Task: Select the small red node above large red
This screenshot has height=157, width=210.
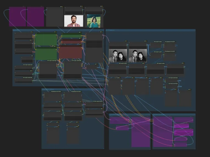Action: (x=71, y=42)
